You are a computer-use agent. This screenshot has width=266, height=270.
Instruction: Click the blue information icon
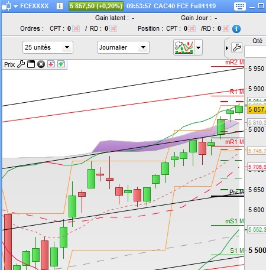coord(236,29)
